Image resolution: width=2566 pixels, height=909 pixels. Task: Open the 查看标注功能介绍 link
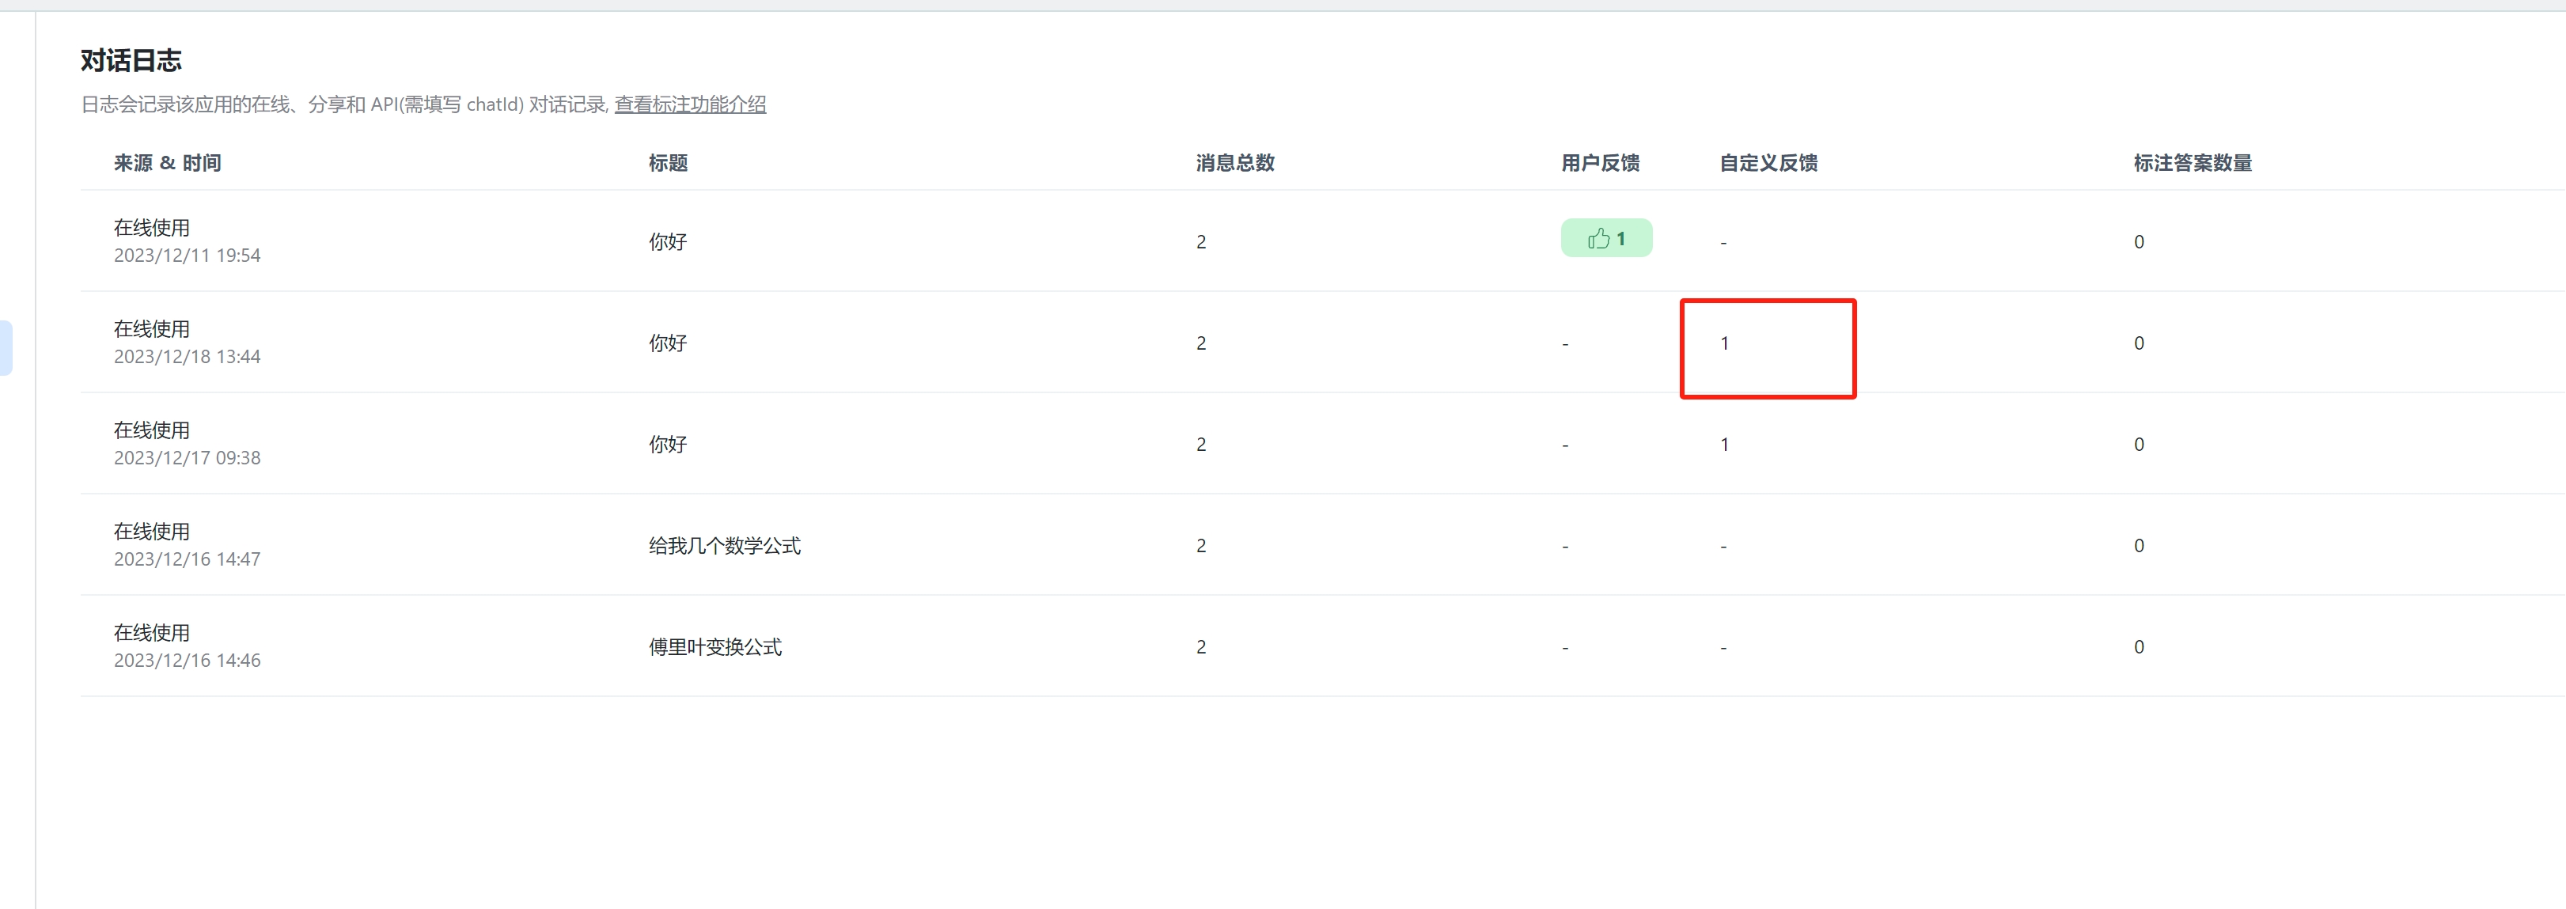tap(689, 104)
